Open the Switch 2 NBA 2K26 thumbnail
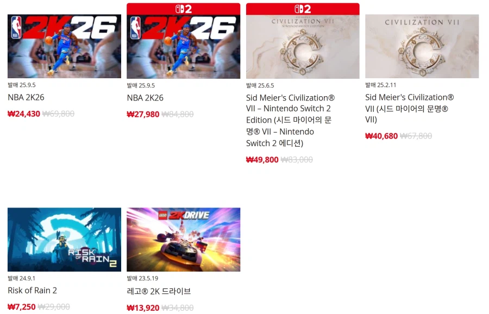The height and width of the screenshot is (314, 489). tap(184, 47)
